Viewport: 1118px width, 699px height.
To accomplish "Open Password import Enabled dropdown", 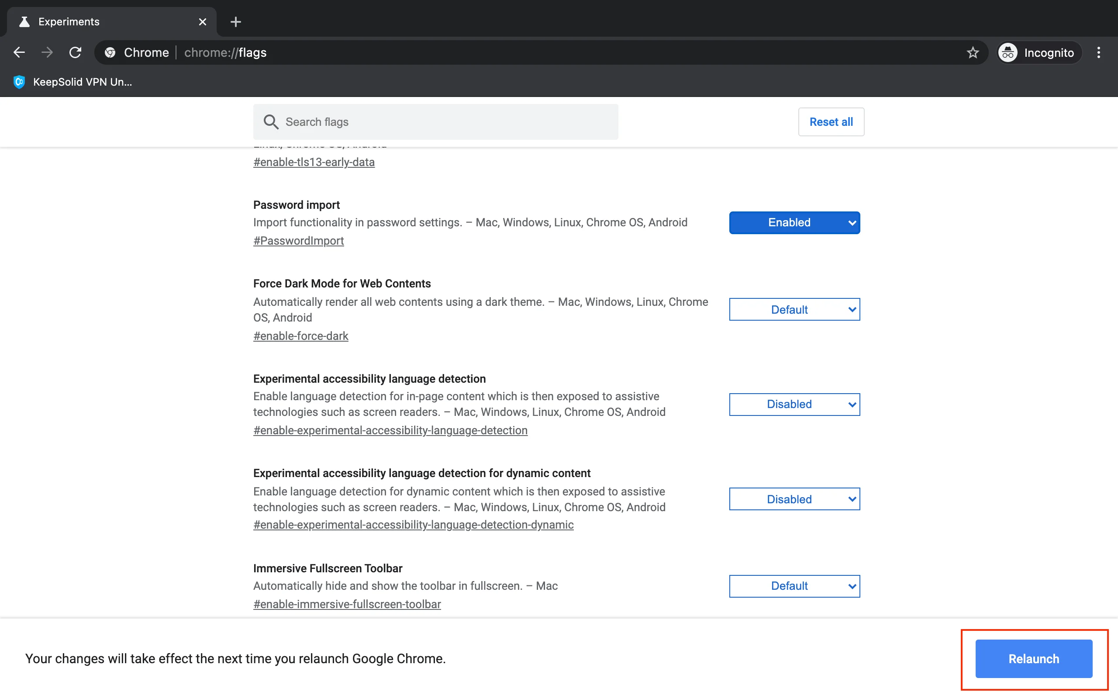I will pos(794,223).
